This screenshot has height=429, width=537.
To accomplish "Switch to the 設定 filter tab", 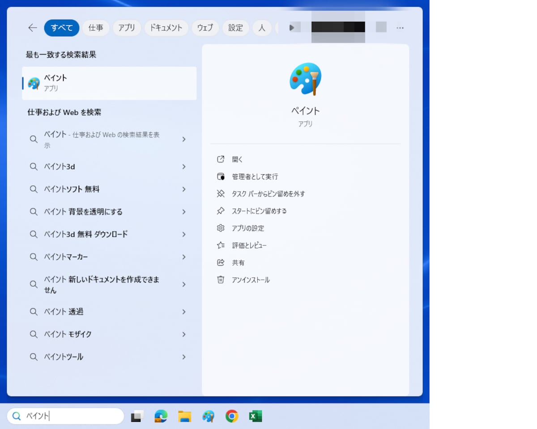I will click(236, 28).
